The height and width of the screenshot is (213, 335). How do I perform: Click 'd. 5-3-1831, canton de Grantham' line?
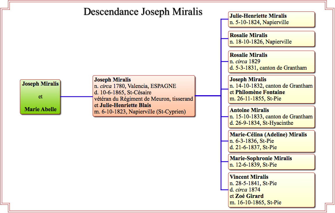click(268, 68)
